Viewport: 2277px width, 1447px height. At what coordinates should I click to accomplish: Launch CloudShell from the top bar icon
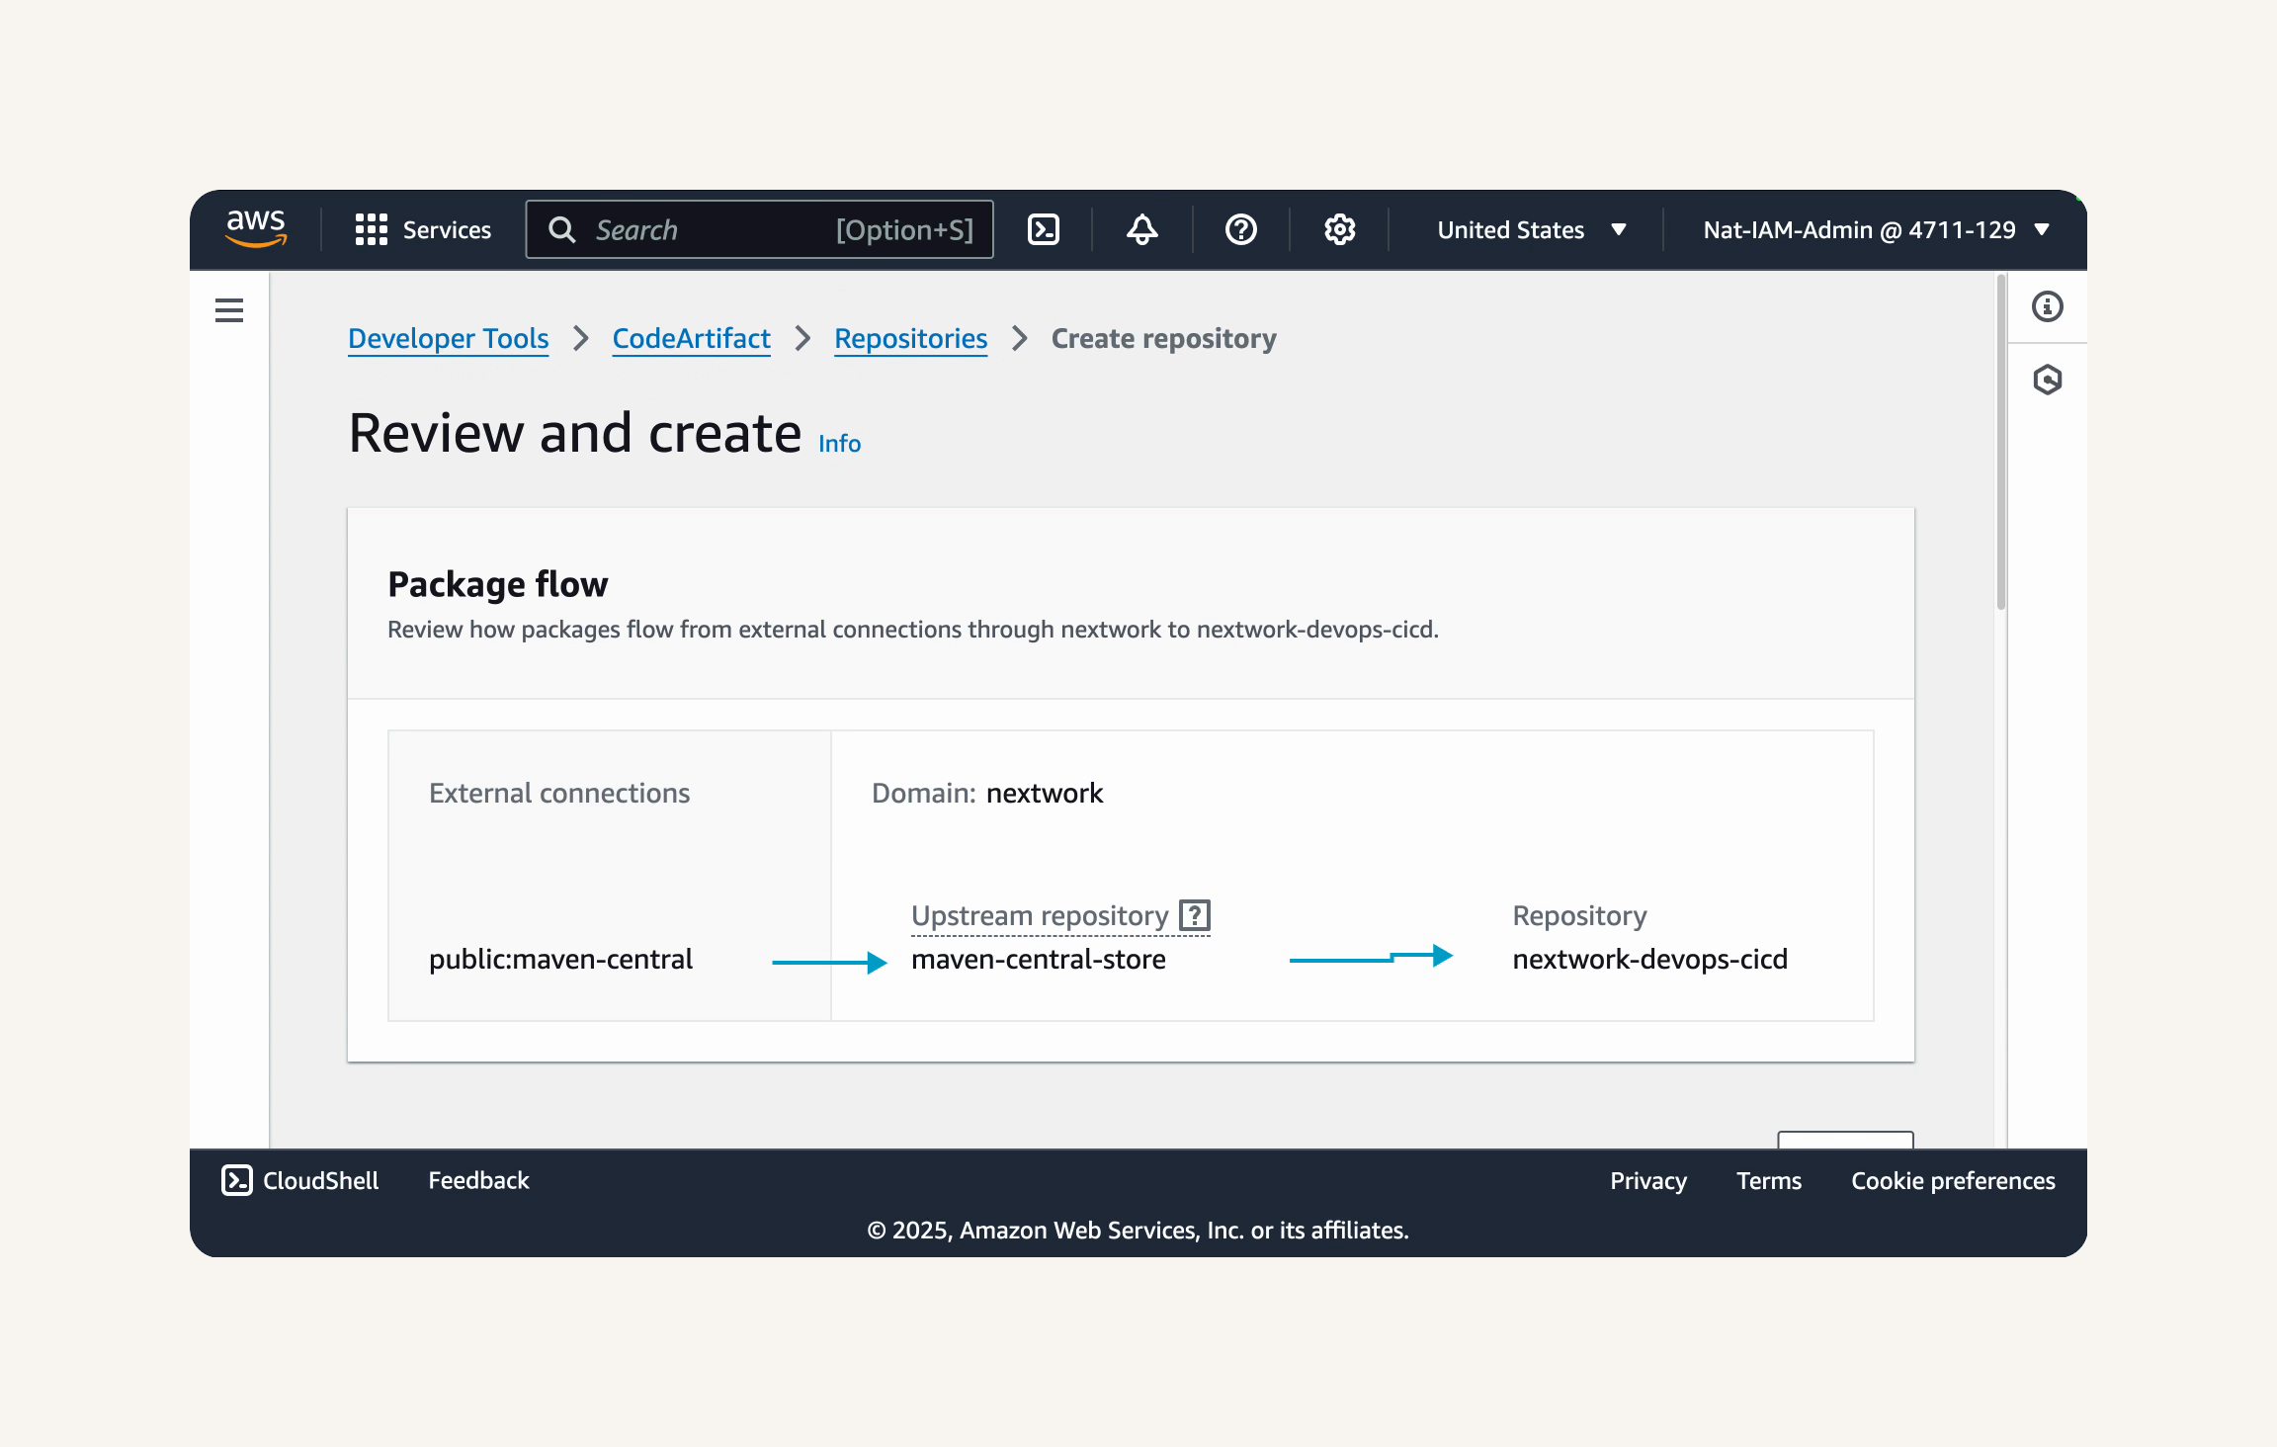(1044, 229)
